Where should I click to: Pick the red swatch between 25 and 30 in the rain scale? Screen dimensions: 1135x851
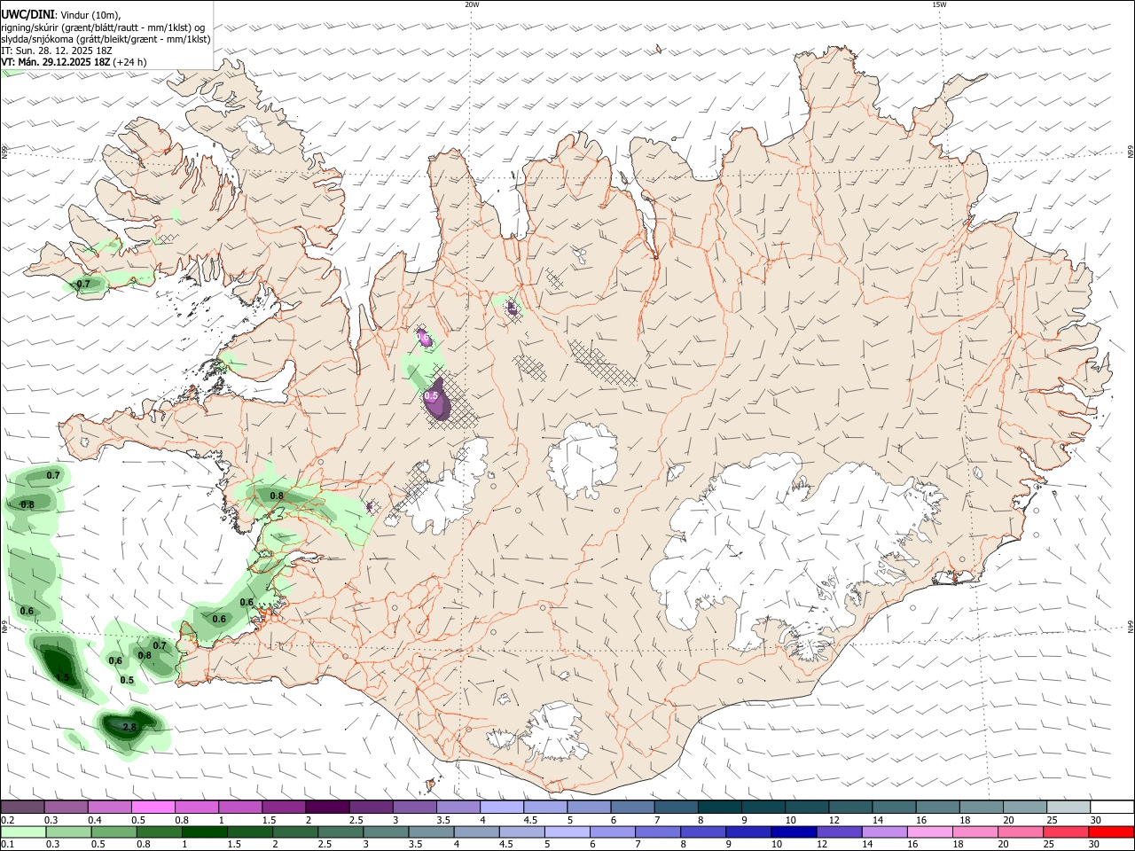coord(1068,831)
